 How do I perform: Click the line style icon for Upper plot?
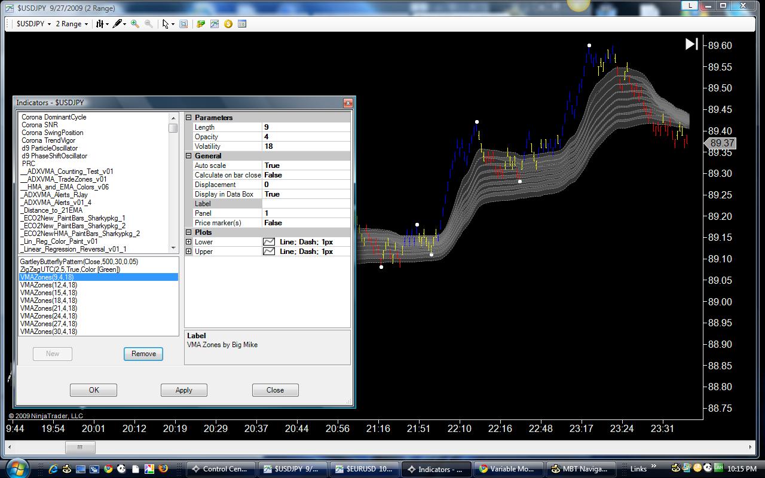[x=269, y=252]
